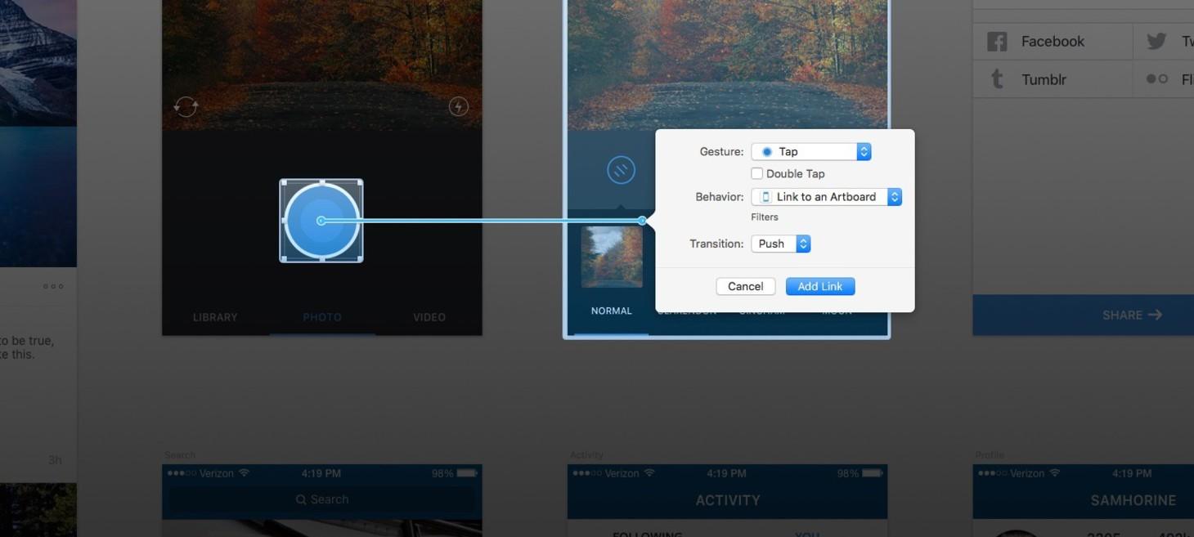Click the Wi-Fi icon on Search artboard status bar
1194x537 pixels.
[244, 473]
